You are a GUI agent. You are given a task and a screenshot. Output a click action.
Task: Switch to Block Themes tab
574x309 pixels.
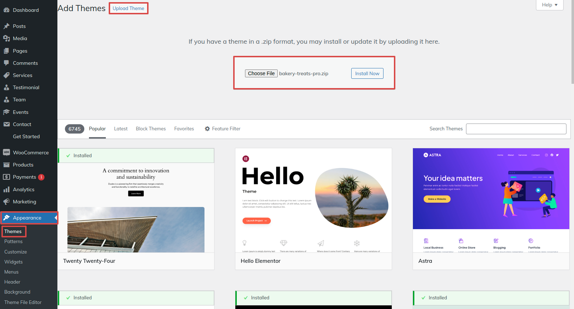151,129
